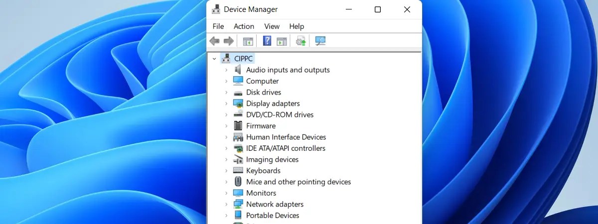Screen dimensions: 598x224
Task: Select the 'Monitors' row text
Action: point(261,193)
